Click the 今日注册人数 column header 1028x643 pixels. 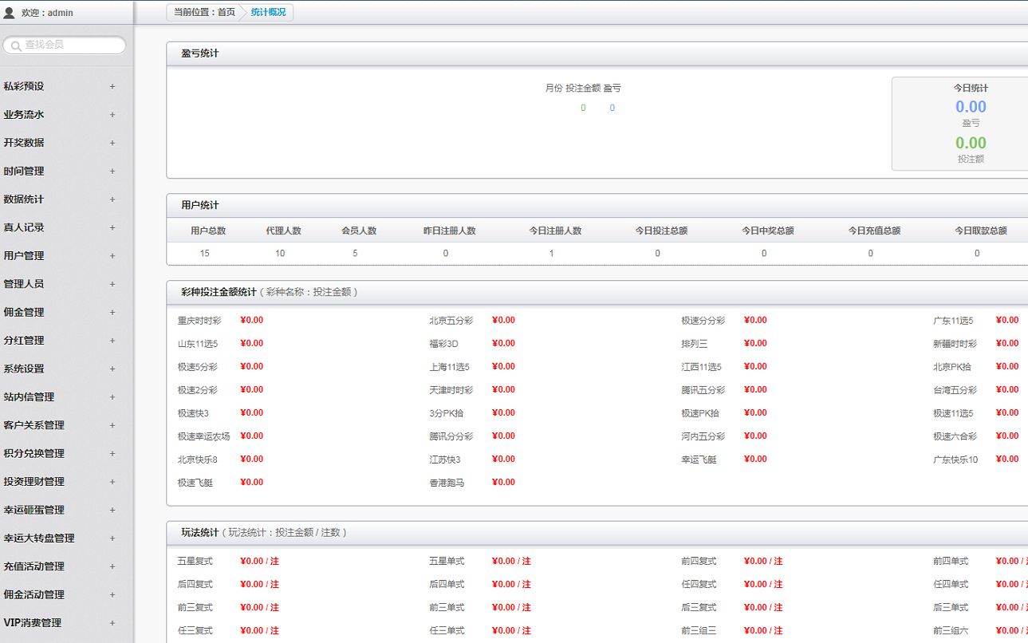click(x=555, y=231)
